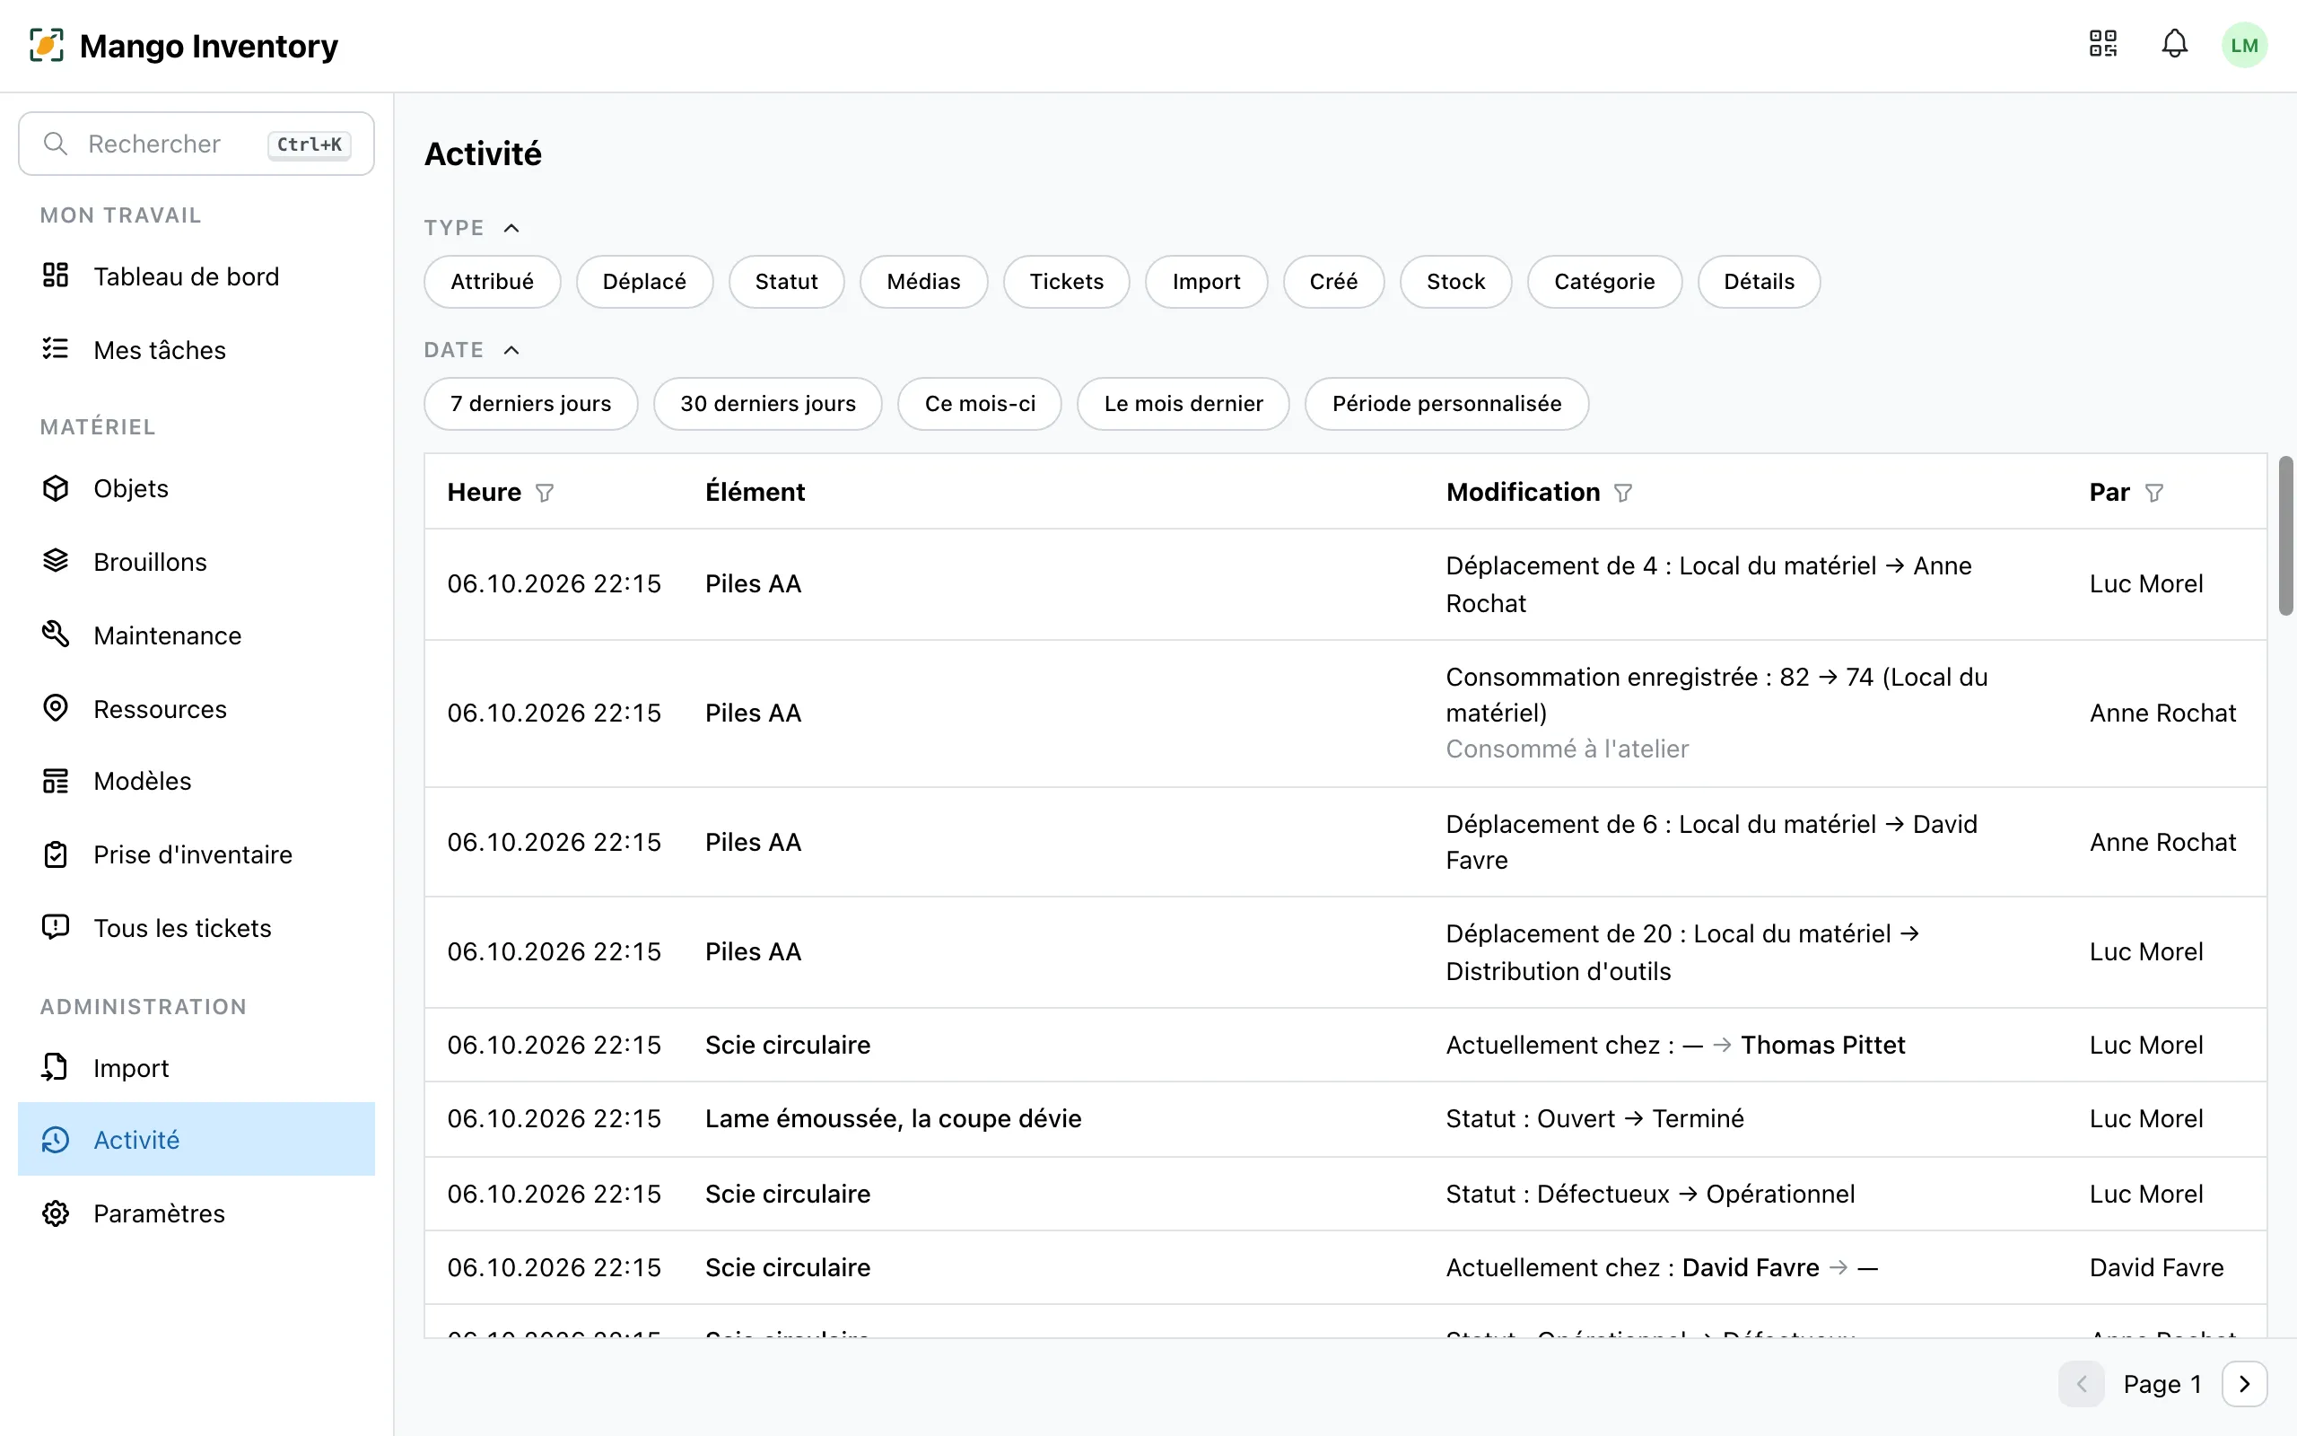Click "Lame émoussée, la coupe dévie" entry

(893, 1119)
